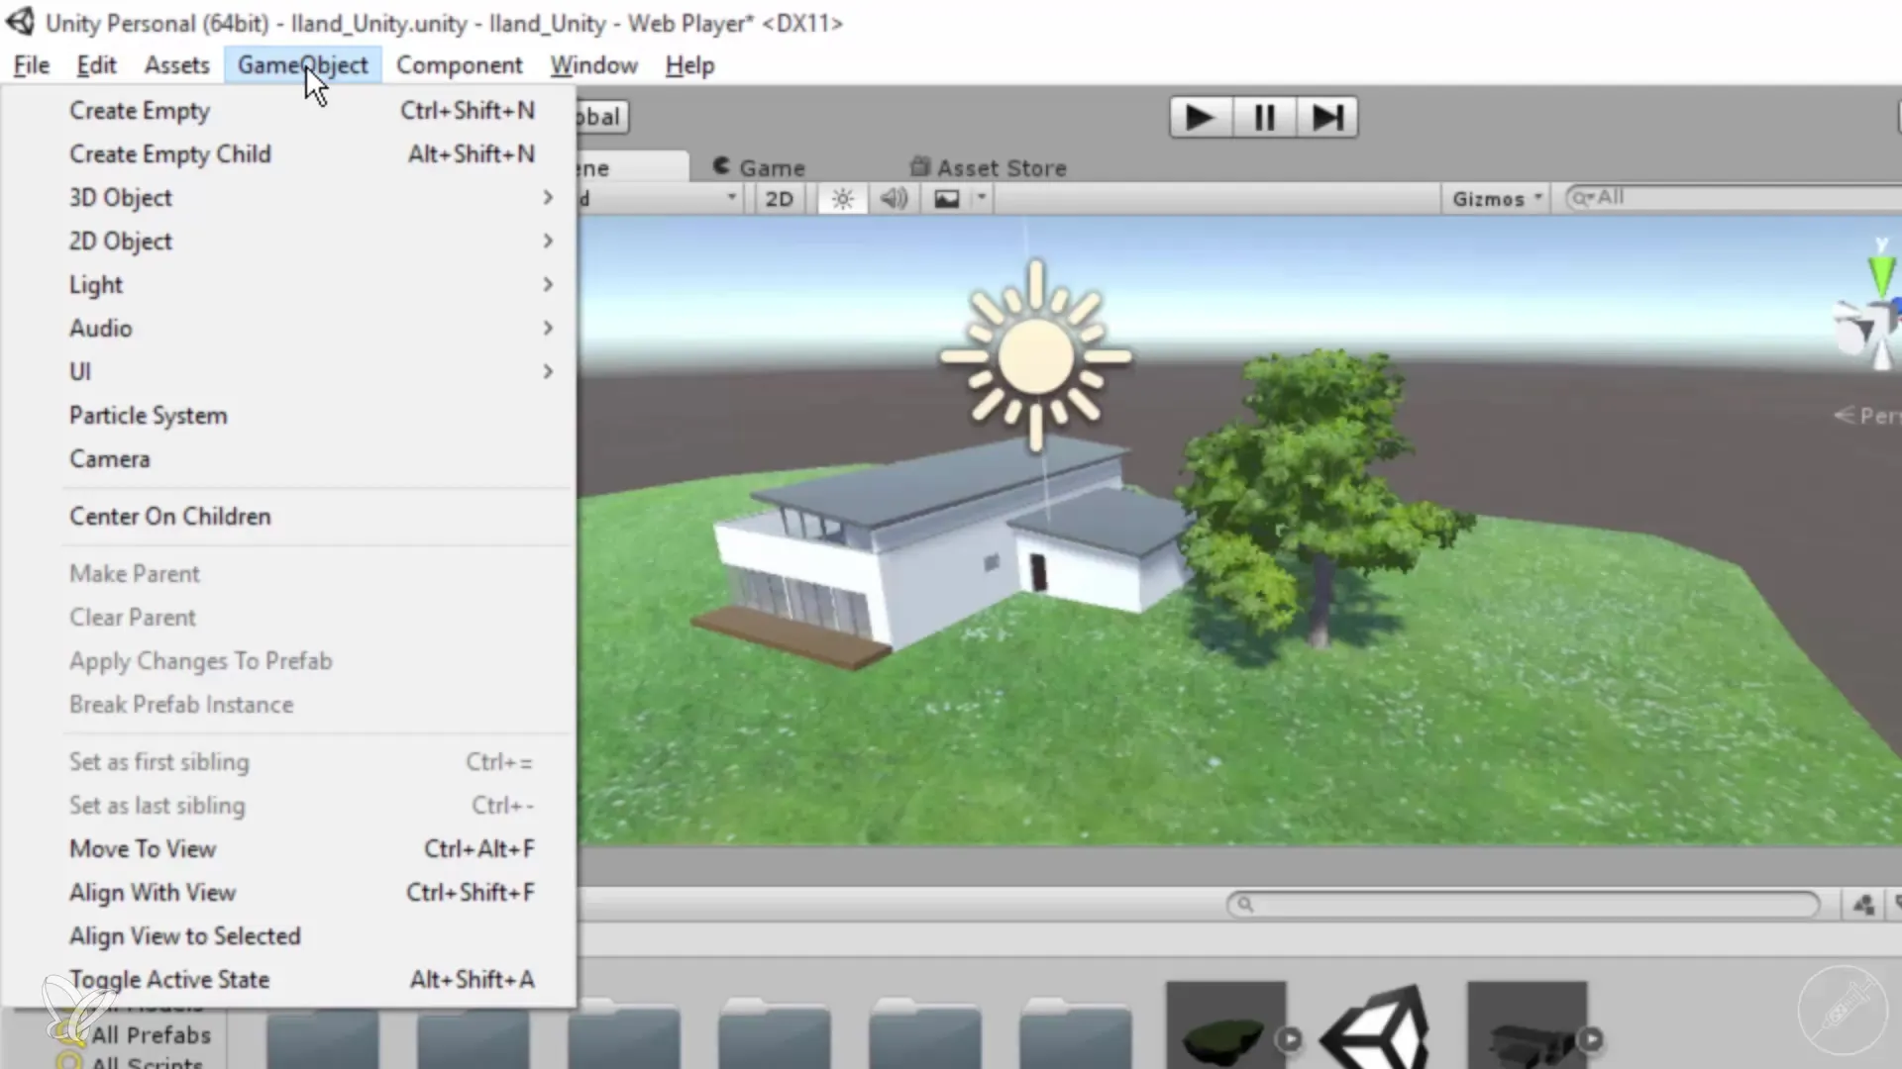
Task: Toggle scene effects image icon
Action: tap(947, 199)
